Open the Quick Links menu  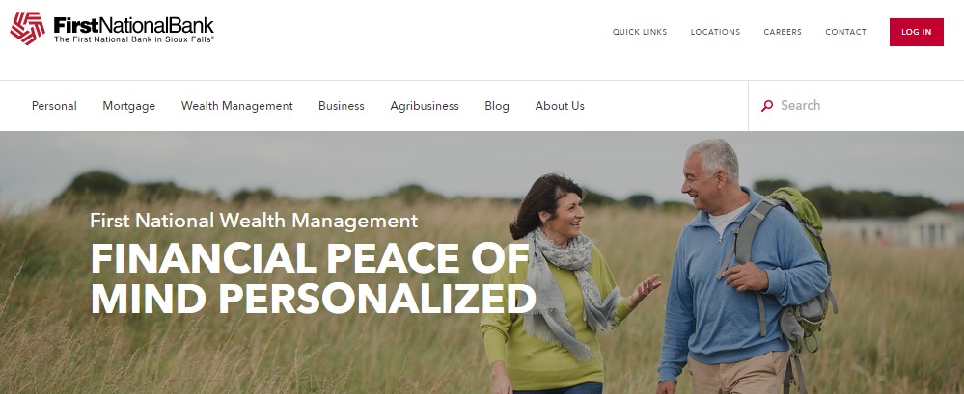pyautogui.click(x=640, y=32)
